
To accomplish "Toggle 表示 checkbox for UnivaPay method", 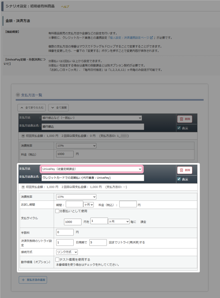I will coord(179,179).
